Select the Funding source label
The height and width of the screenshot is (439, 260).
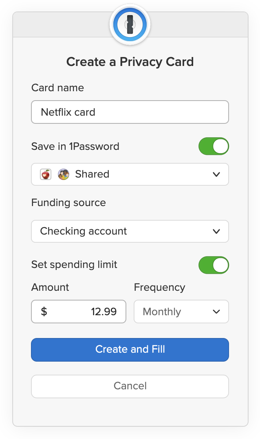pos(68,202)
